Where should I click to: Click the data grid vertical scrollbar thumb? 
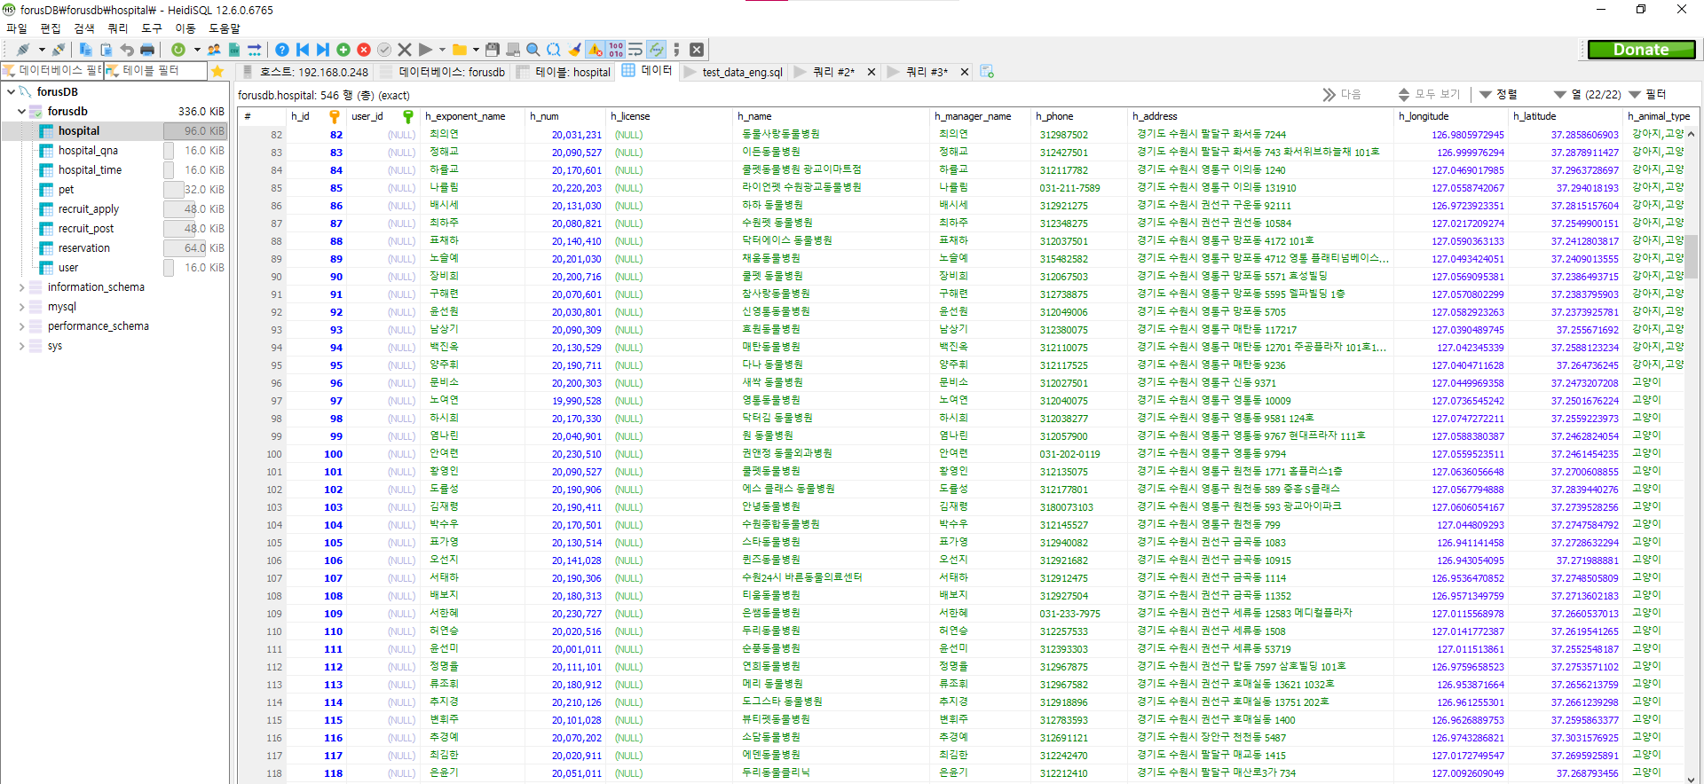click(1692, 257)
